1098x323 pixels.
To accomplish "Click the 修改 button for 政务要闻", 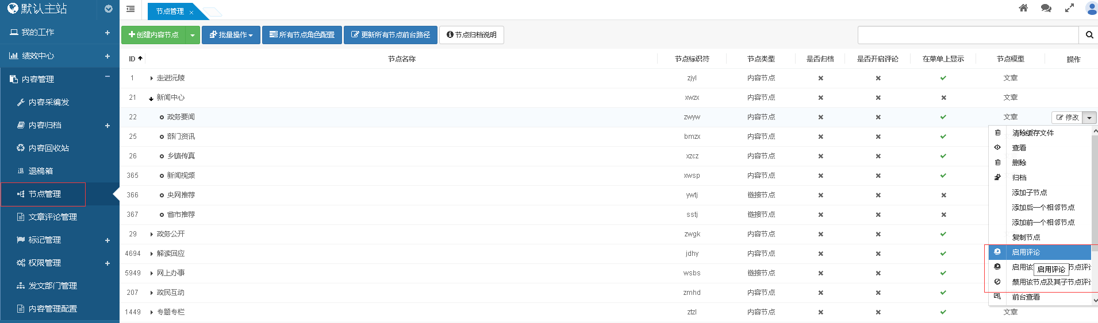I will [x=1068, y=118].
